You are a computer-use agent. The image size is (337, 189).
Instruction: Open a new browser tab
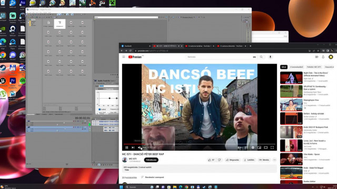click(251, 46)
